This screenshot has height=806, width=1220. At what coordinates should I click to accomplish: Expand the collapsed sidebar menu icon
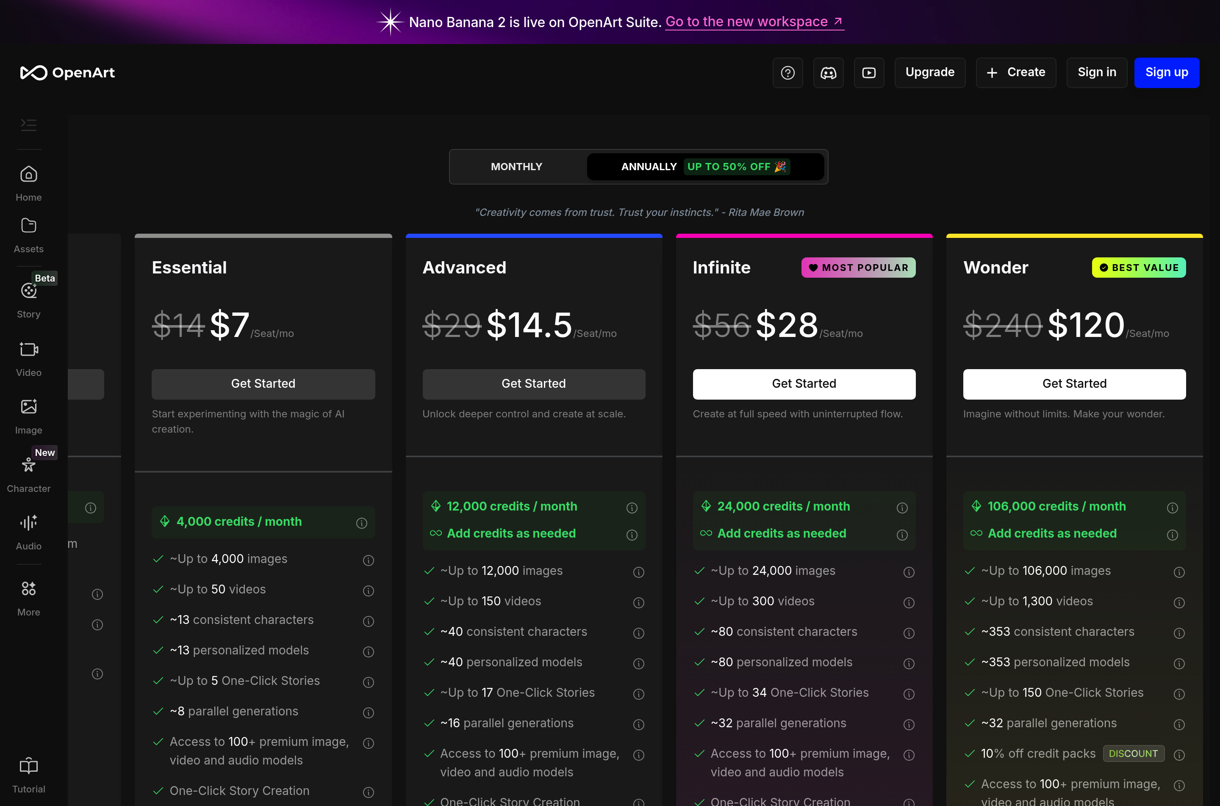[28, 124]
